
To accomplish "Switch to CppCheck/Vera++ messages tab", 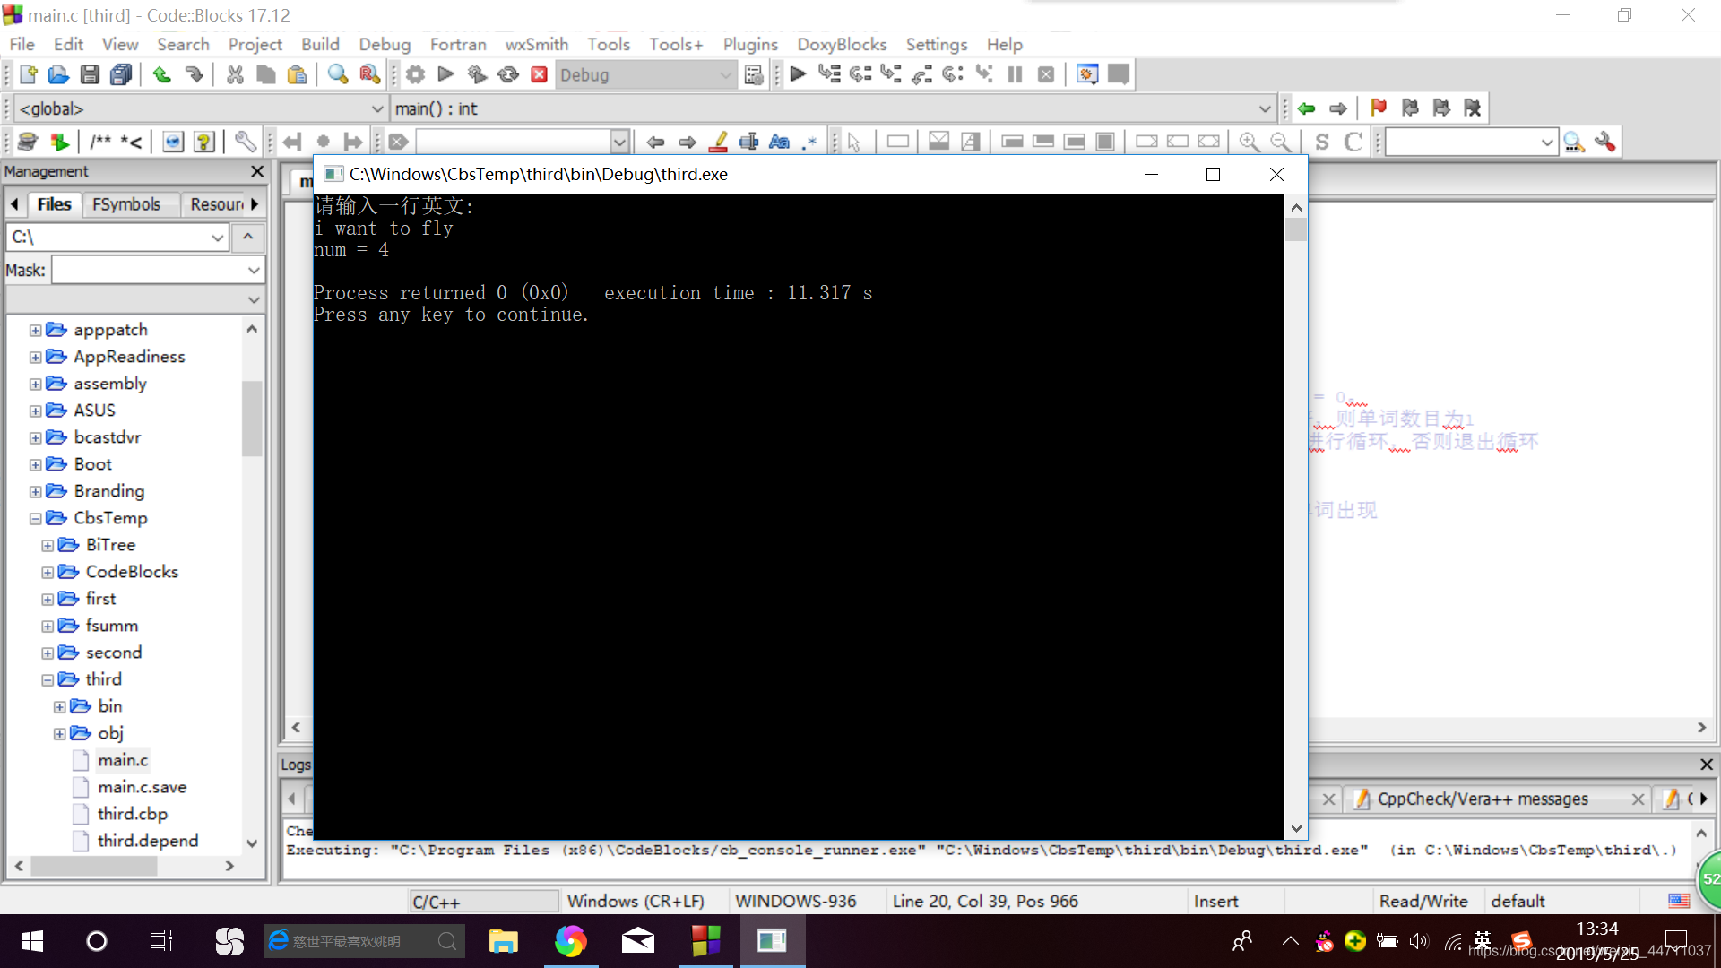I will [1483, 799].
